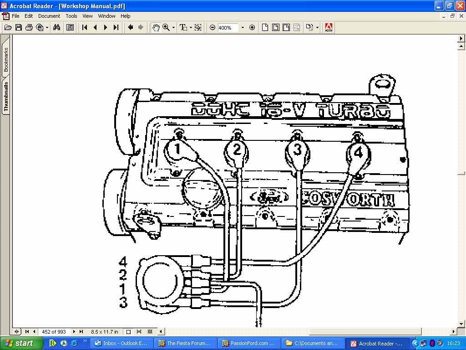The width and height of the screenshot is (466, 350).
Task: Switch to C:\Documents folder taskbar button
Action: (313, 343)
